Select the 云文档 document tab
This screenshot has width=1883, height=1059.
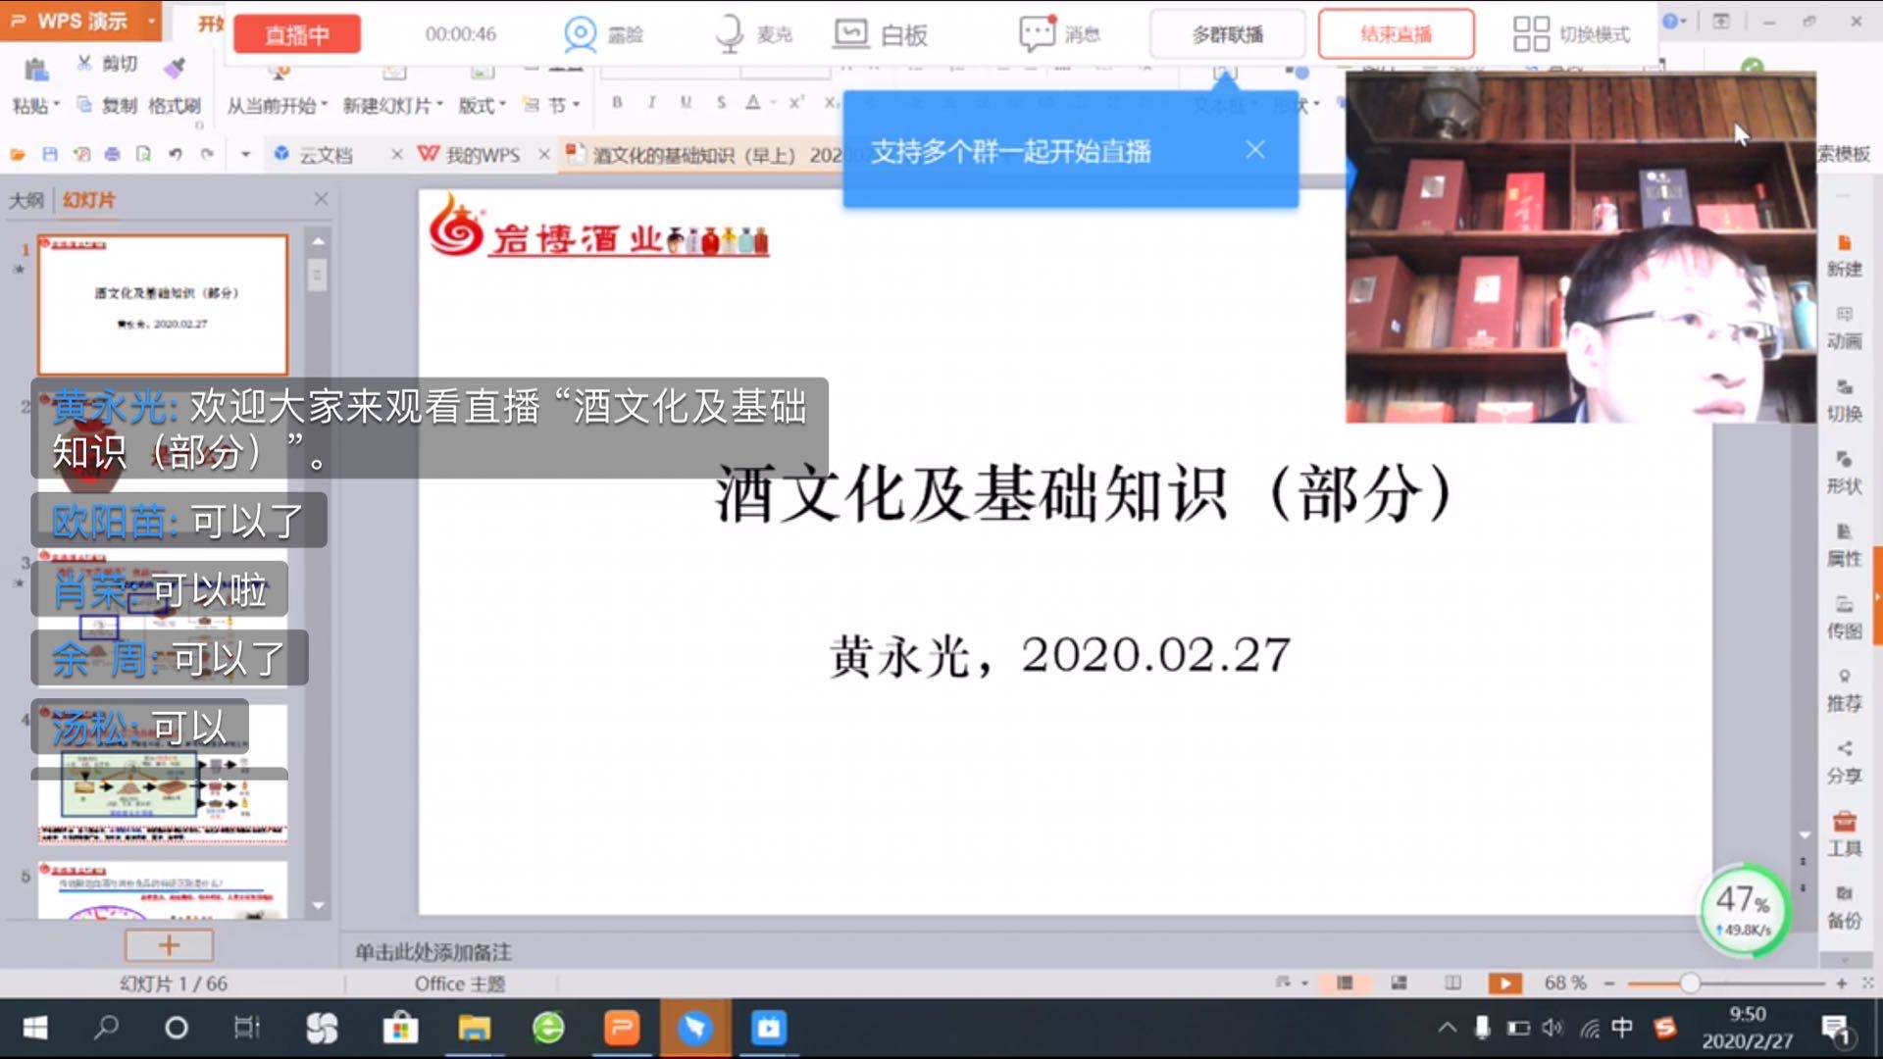[326, 154]
